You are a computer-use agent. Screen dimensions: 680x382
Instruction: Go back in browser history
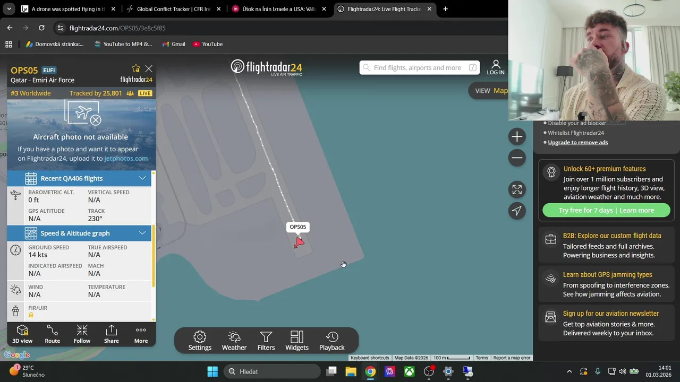click(10, 28)
